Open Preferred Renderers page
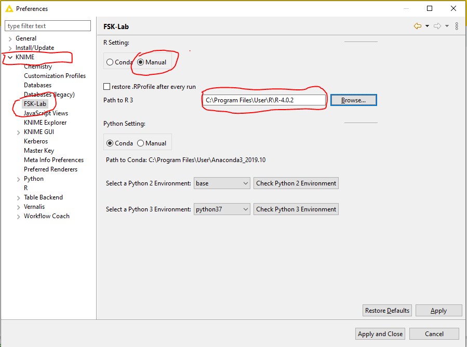The height and width of the screenshot is (347, 467). click(x=50, y=169)
